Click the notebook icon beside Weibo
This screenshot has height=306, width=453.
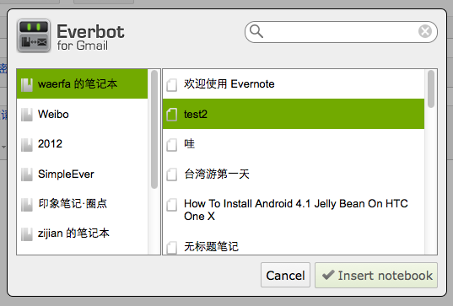[27, 115]
